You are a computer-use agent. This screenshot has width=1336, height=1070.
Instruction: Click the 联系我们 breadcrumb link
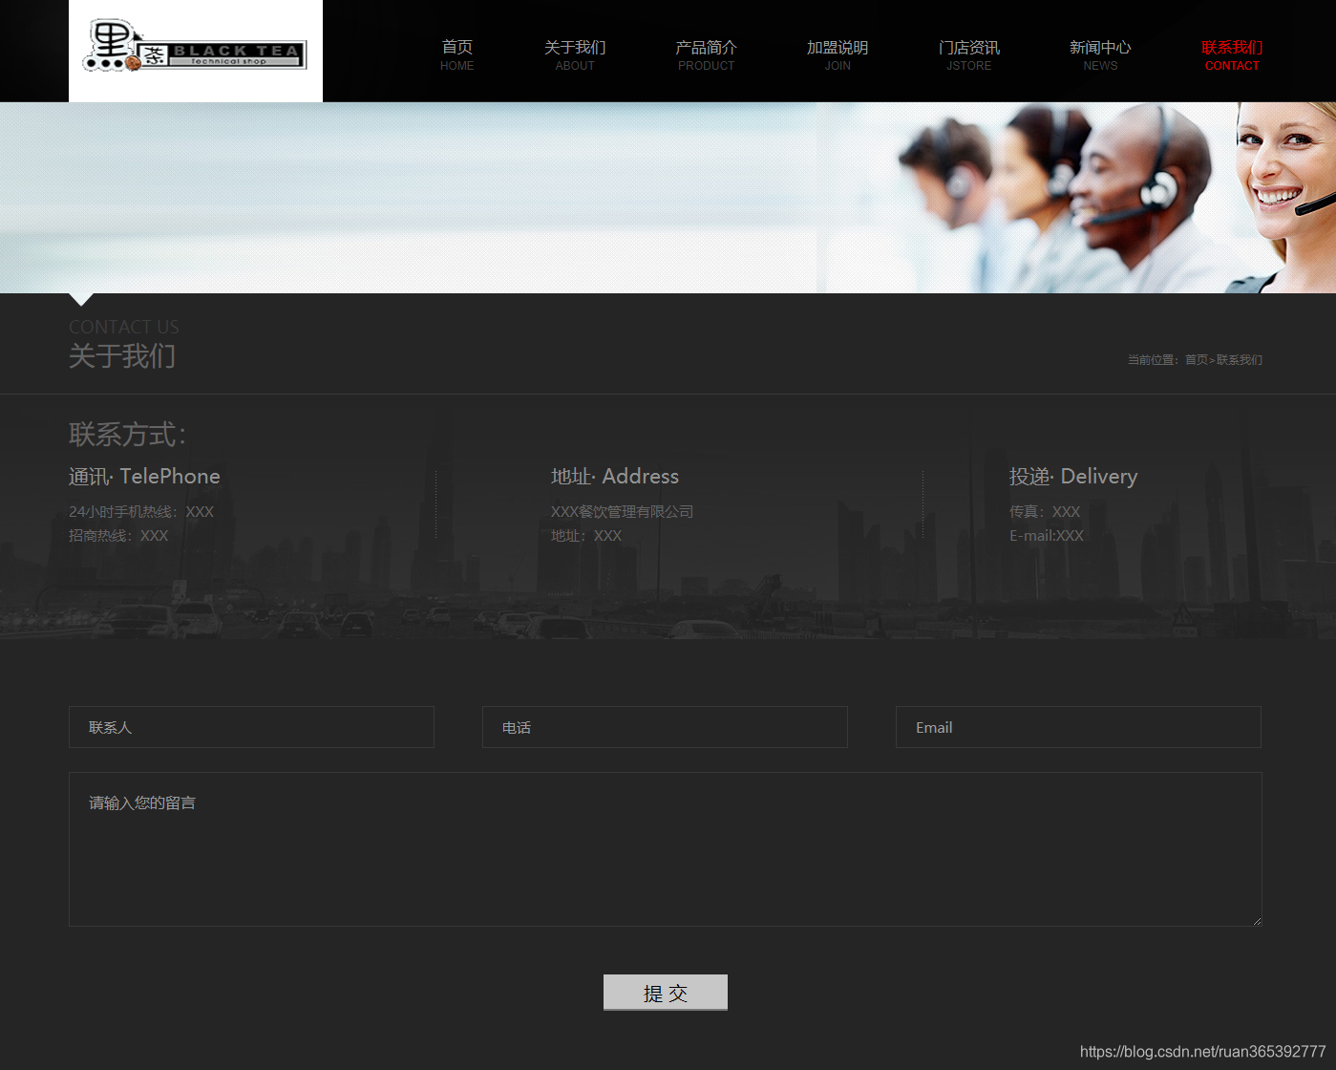pyautogui.click(x=1240, y=360)
